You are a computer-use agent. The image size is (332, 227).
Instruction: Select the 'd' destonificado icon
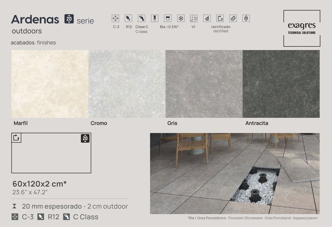click(x=207, y=19)
